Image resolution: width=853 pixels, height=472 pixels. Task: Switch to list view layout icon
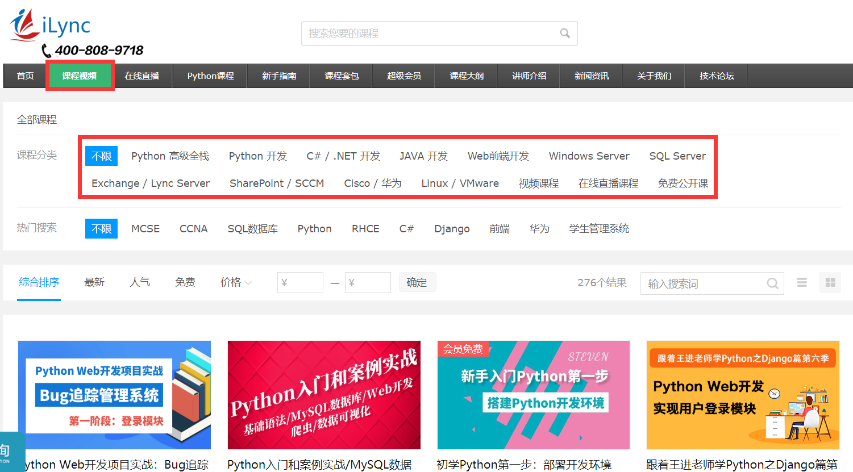click(802, 282)
